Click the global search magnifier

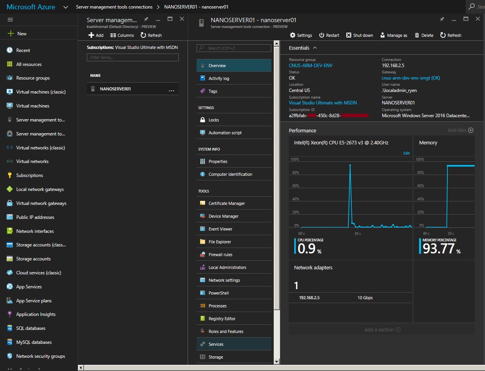coord(471,7)
